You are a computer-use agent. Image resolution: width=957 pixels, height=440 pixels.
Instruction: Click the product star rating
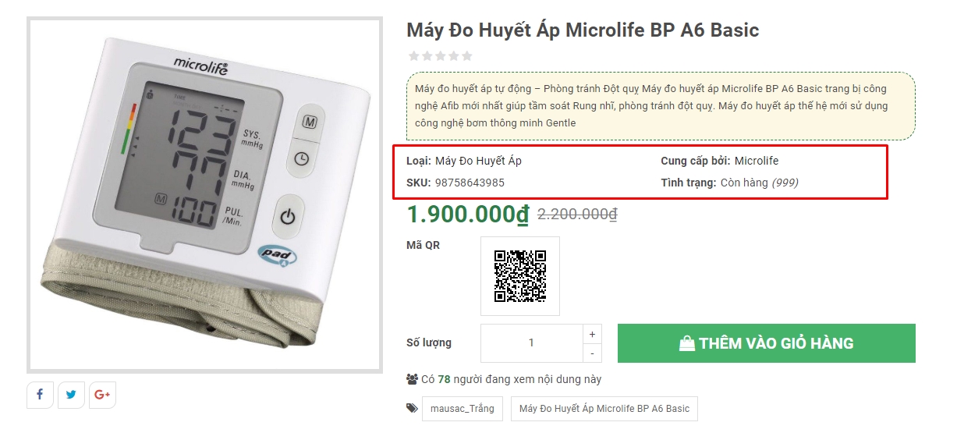point(441,56)
